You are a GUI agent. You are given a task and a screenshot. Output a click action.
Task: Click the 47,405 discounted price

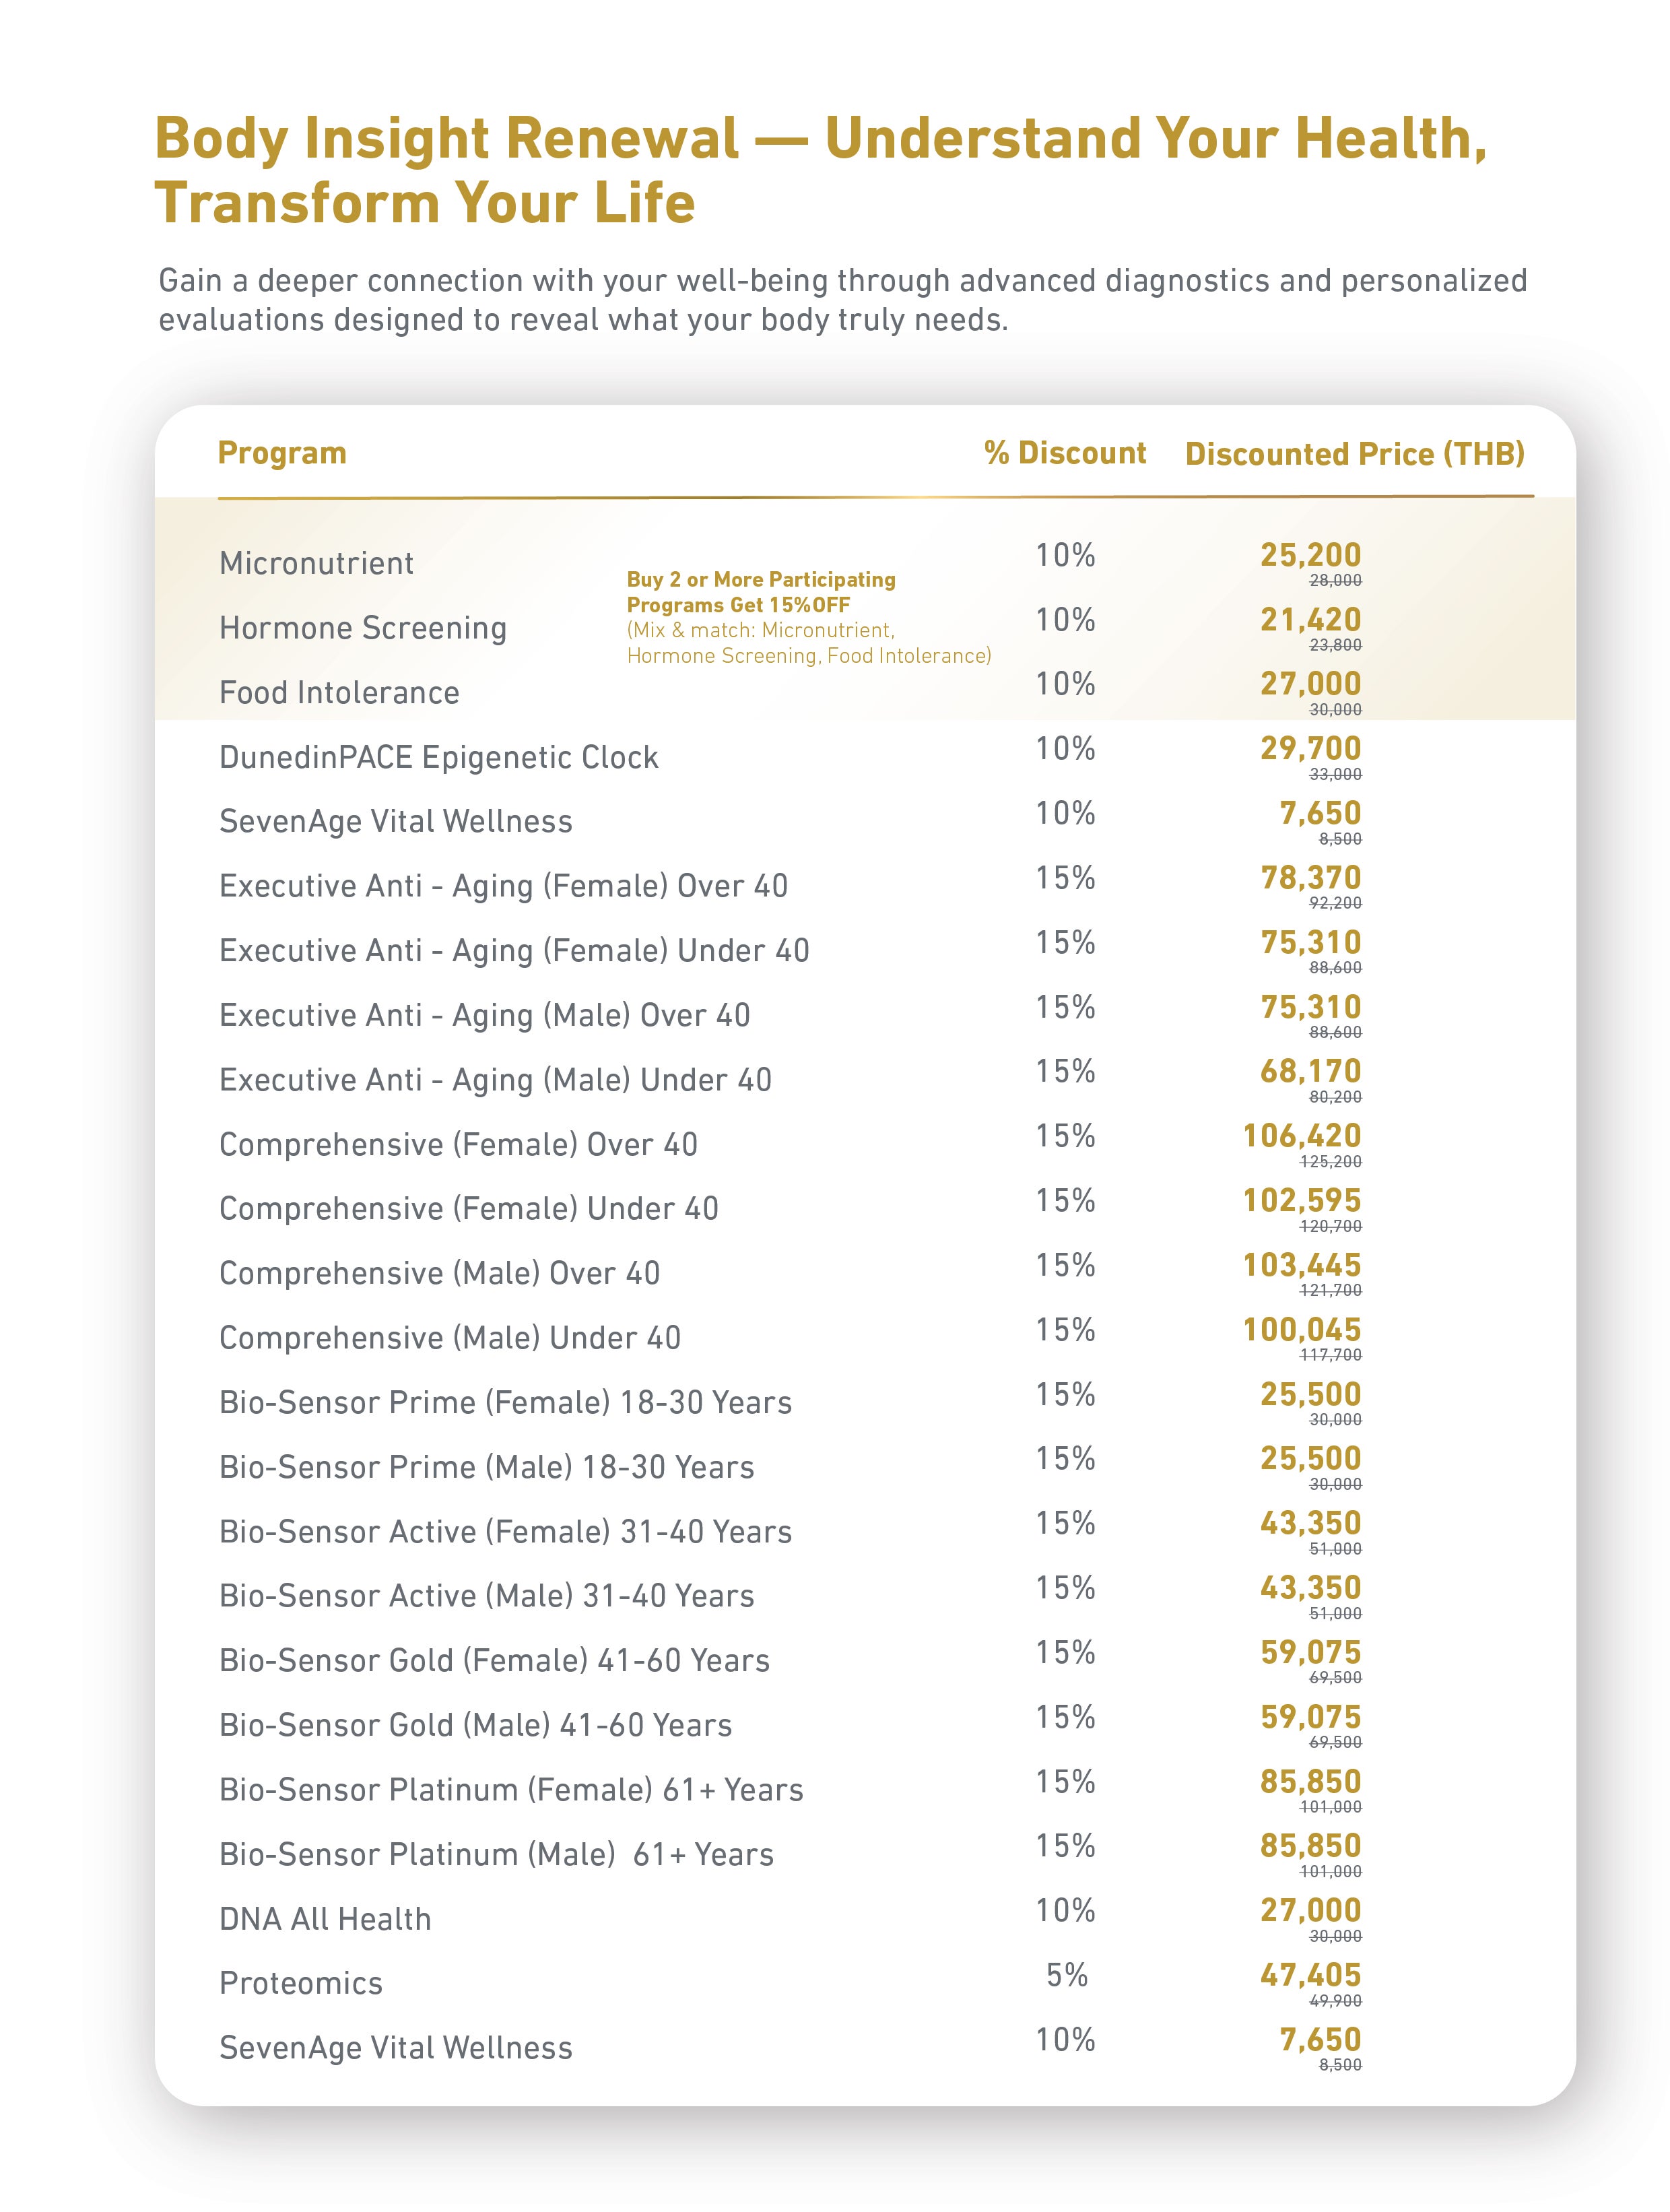[1310, 1975]
